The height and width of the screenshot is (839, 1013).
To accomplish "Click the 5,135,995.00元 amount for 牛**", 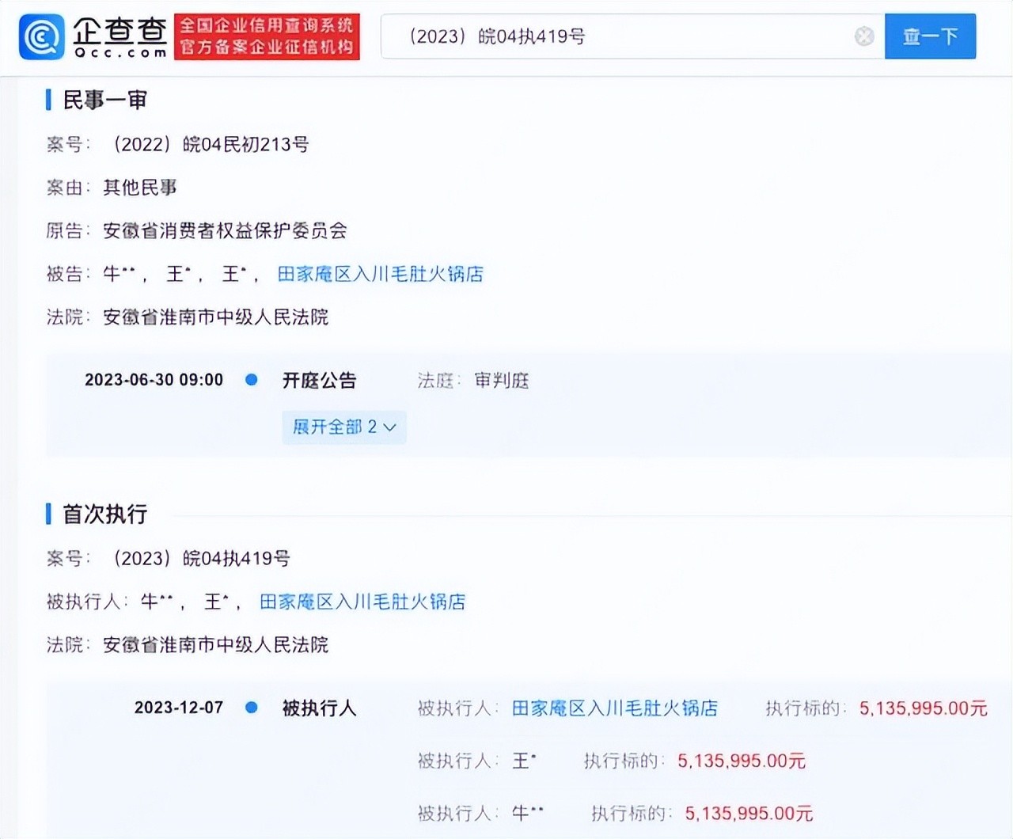I will pyautogui.click(x=749, y=813).
